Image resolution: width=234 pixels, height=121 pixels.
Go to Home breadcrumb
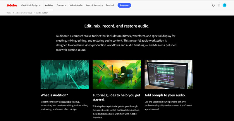pos(9,13)
